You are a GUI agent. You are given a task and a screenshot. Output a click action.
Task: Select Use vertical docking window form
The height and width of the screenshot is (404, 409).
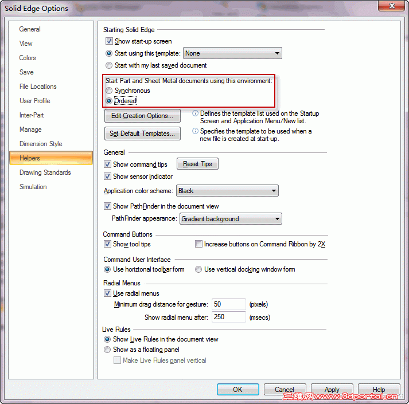click(x=198, y=269)
